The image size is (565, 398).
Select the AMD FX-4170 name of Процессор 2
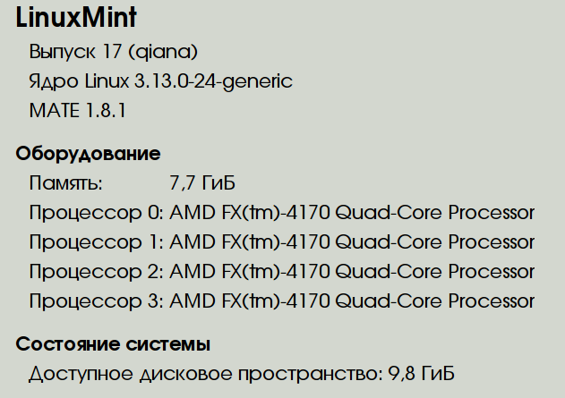coord(352,271)
